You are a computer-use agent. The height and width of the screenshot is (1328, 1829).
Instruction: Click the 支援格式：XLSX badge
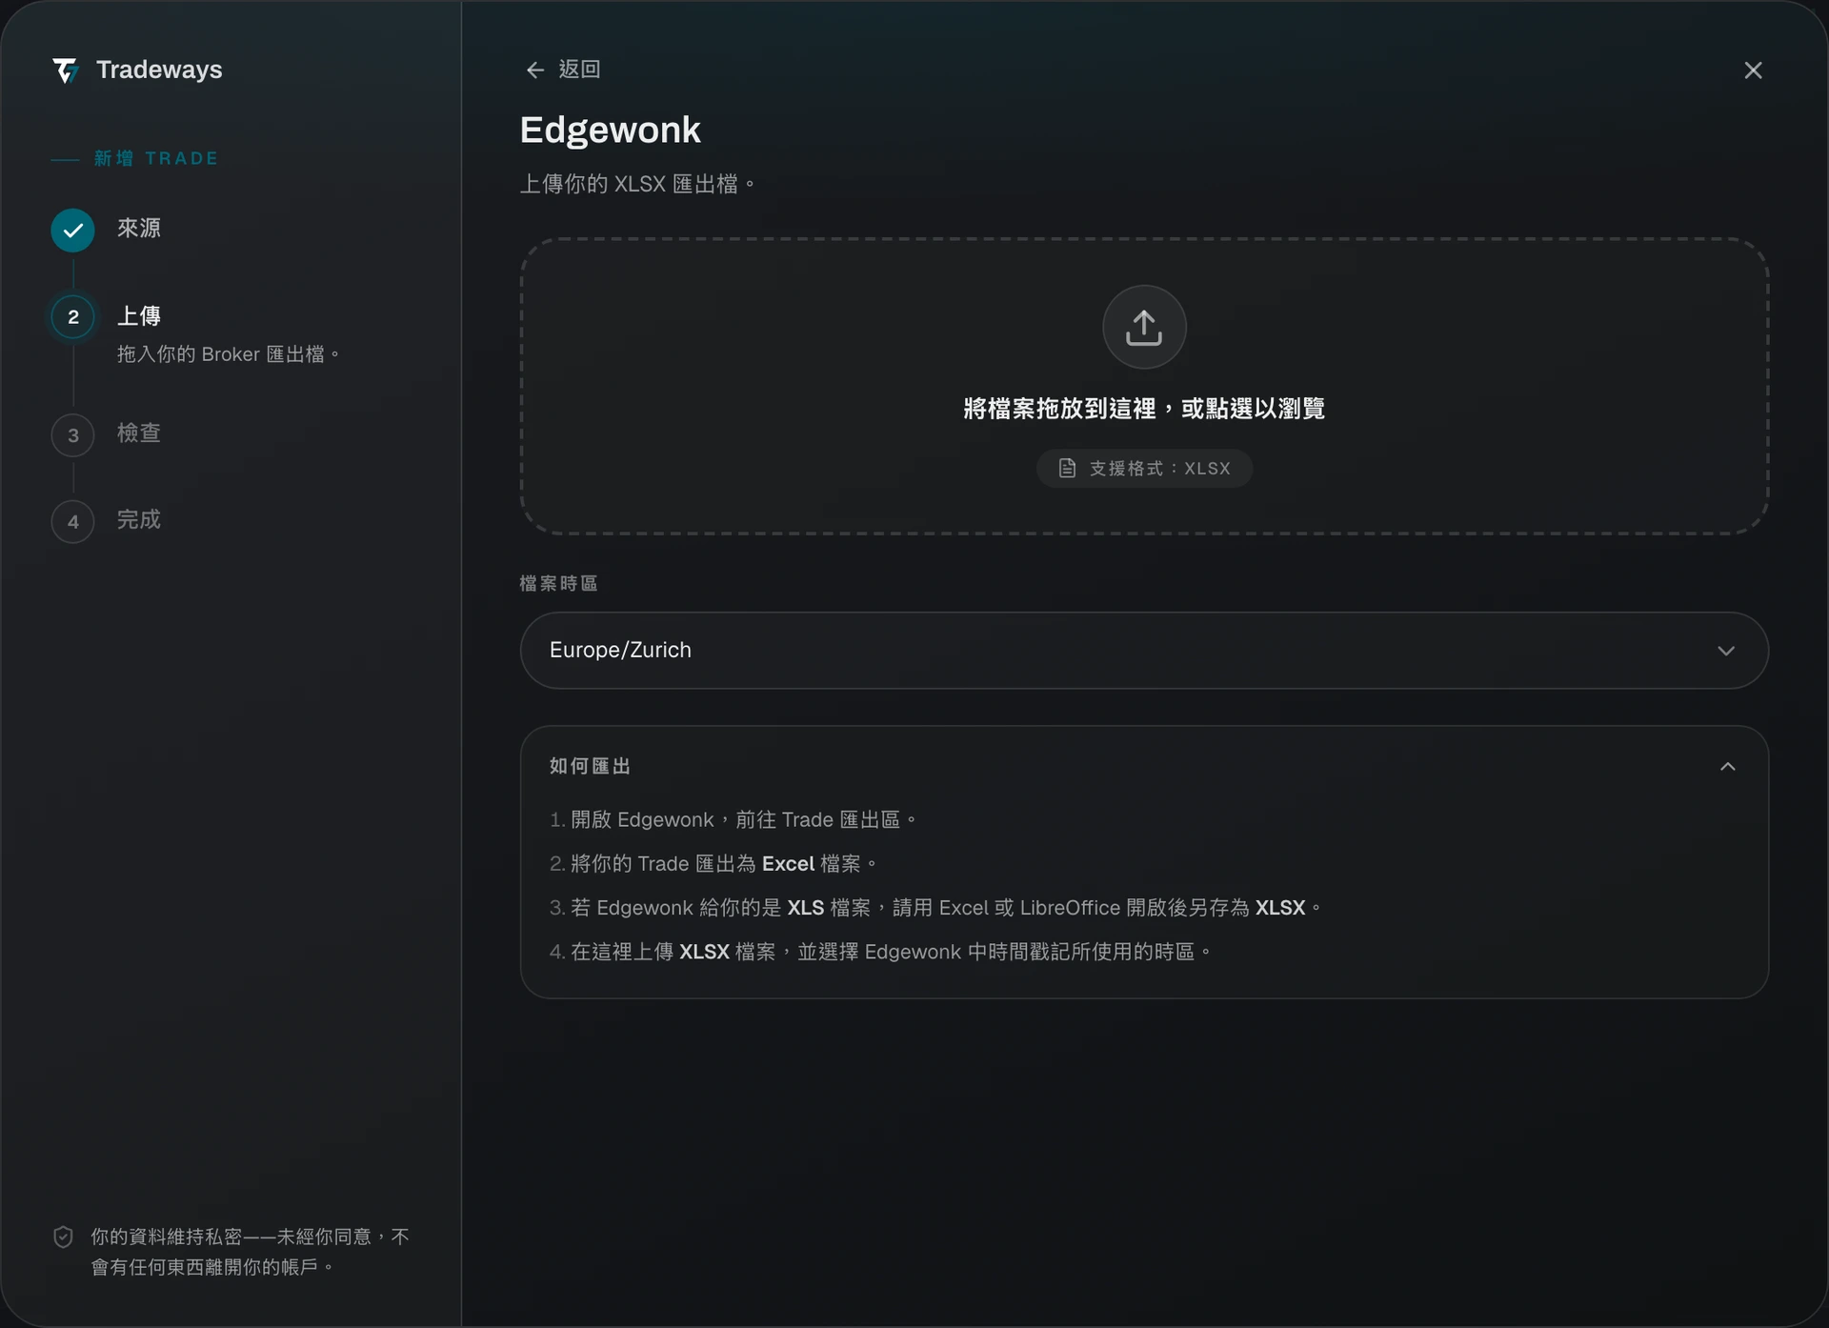[x=1144, y=468]
